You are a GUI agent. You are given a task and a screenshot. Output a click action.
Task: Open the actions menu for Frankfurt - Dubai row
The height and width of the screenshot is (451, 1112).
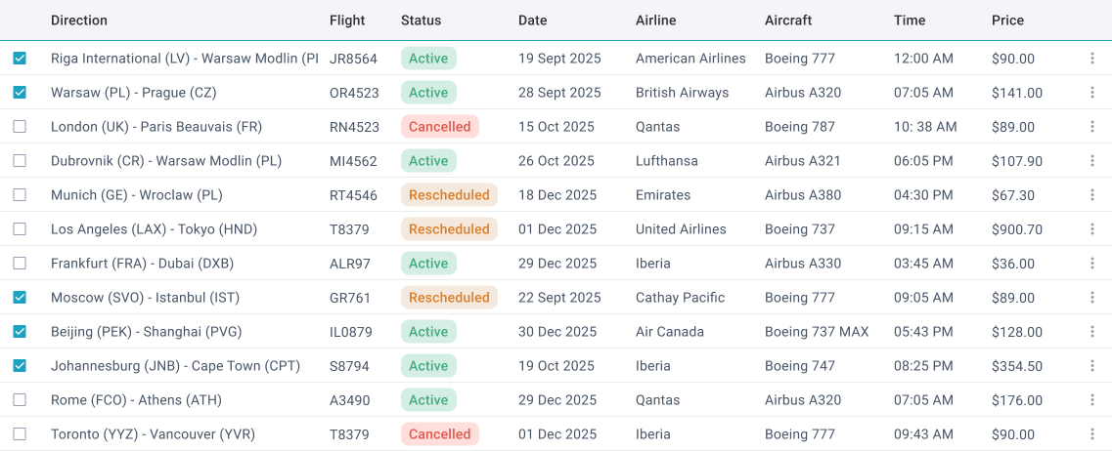(x=1092, y=264)
